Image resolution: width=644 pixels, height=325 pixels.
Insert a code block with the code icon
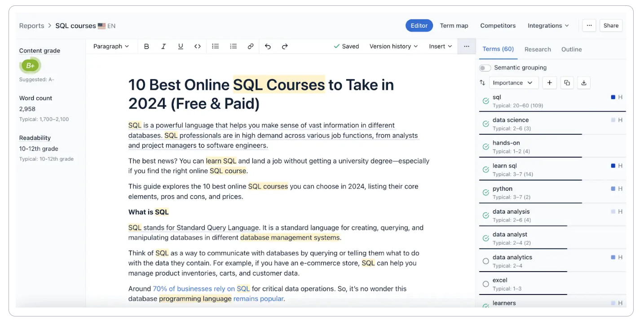pyautogui.click(x=198, y=46)
